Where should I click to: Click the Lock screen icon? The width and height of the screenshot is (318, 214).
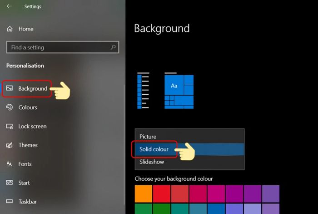(x=10, y=126)
